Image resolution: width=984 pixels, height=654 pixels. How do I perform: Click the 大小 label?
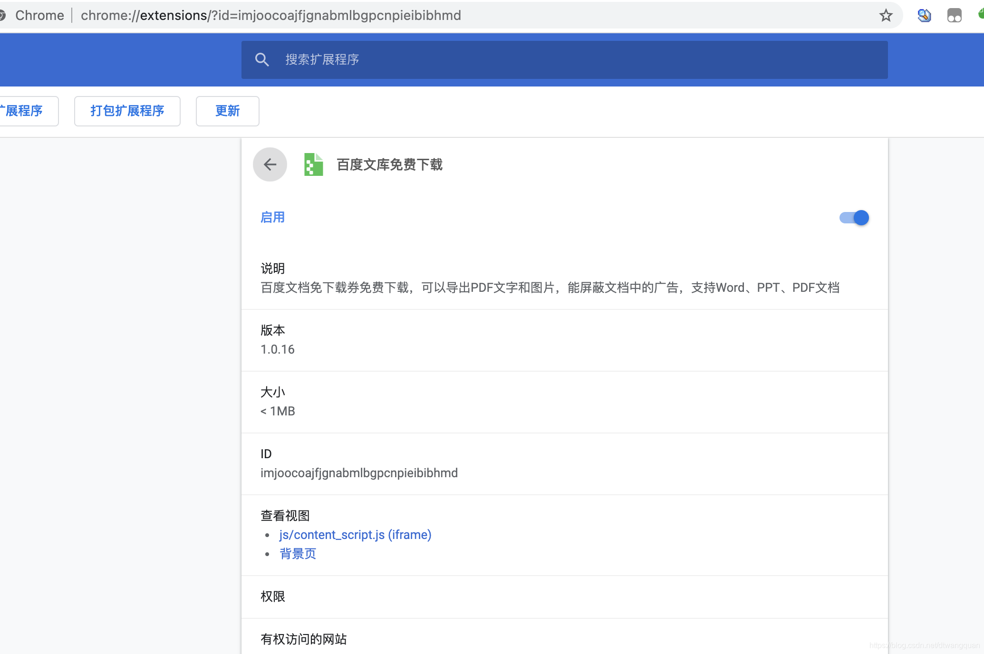pyautogui.click(x=273, y=392)
